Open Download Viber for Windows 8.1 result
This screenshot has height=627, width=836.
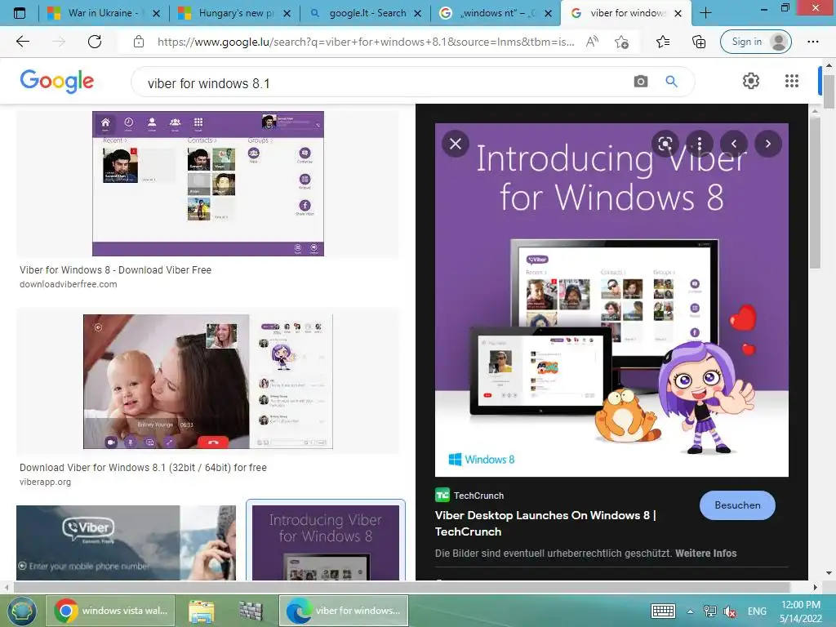point(143,468)
